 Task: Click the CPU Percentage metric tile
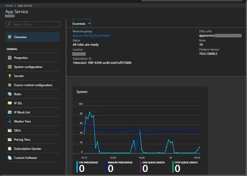point(88,167)
